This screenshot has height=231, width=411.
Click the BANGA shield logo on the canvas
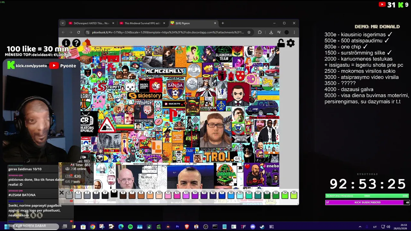[175, 88]
